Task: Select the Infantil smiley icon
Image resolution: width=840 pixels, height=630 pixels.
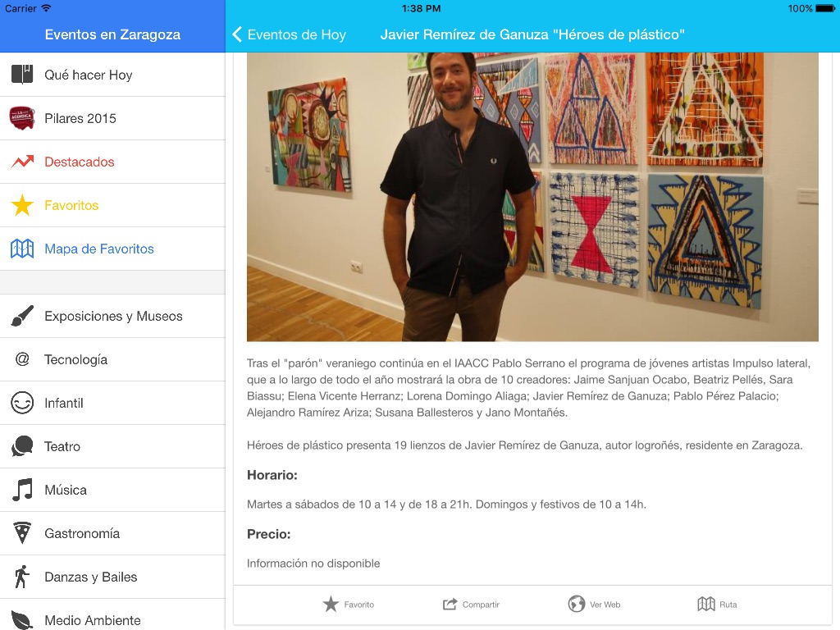Action: 22,403
